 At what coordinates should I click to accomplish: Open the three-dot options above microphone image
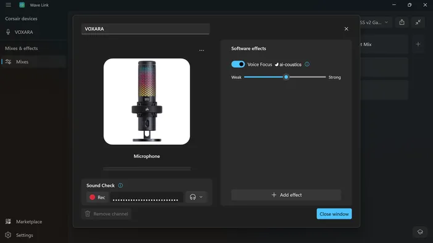tap(202, 50)
